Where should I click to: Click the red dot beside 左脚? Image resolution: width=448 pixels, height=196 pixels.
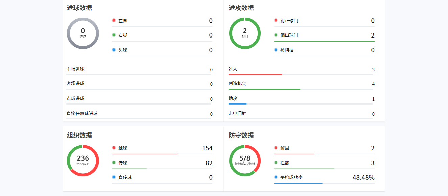click(114, 20)
